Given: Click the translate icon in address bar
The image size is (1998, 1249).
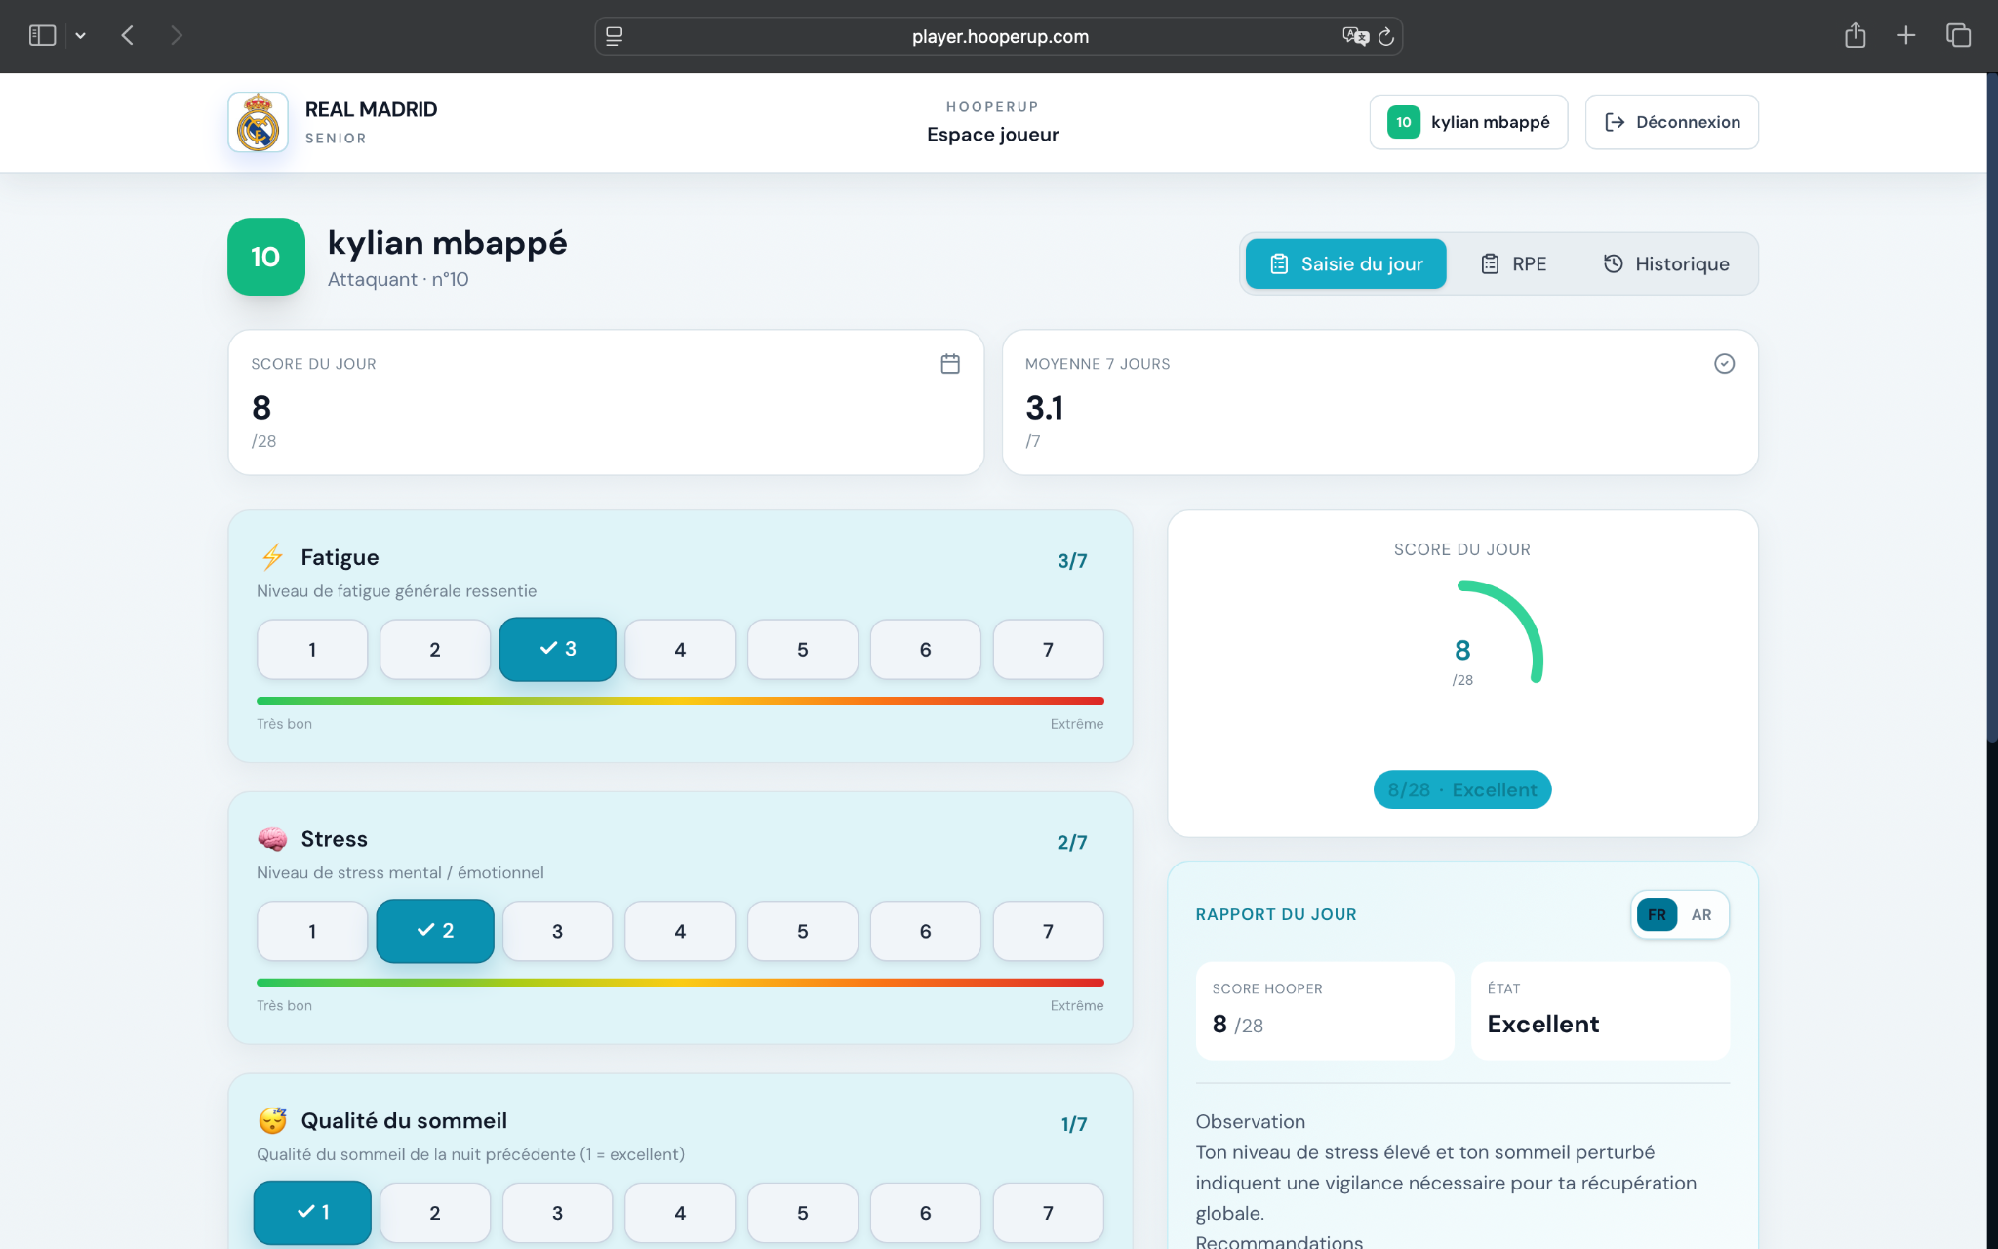Looking at the screenshot, I should (1355, 36).
